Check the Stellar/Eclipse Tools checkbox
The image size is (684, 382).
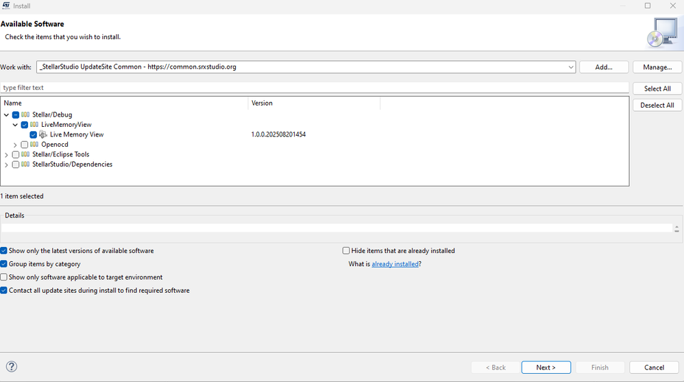coord(16,154)
